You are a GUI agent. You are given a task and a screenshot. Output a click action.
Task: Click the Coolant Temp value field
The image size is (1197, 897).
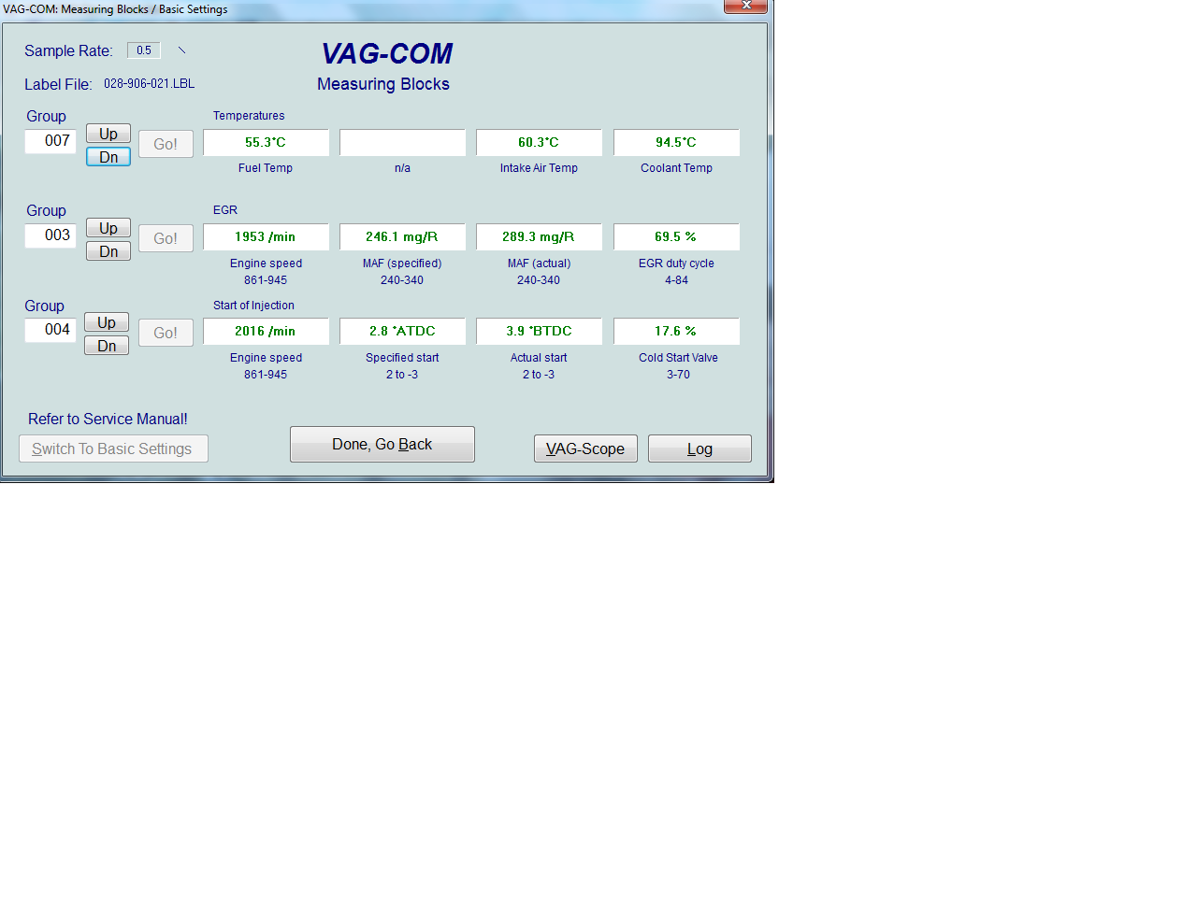[x=676, y=142]
